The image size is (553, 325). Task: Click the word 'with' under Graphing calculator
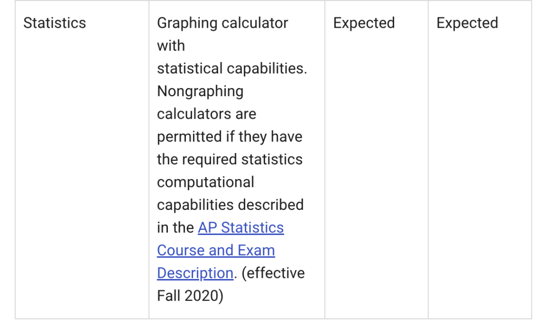171,46
